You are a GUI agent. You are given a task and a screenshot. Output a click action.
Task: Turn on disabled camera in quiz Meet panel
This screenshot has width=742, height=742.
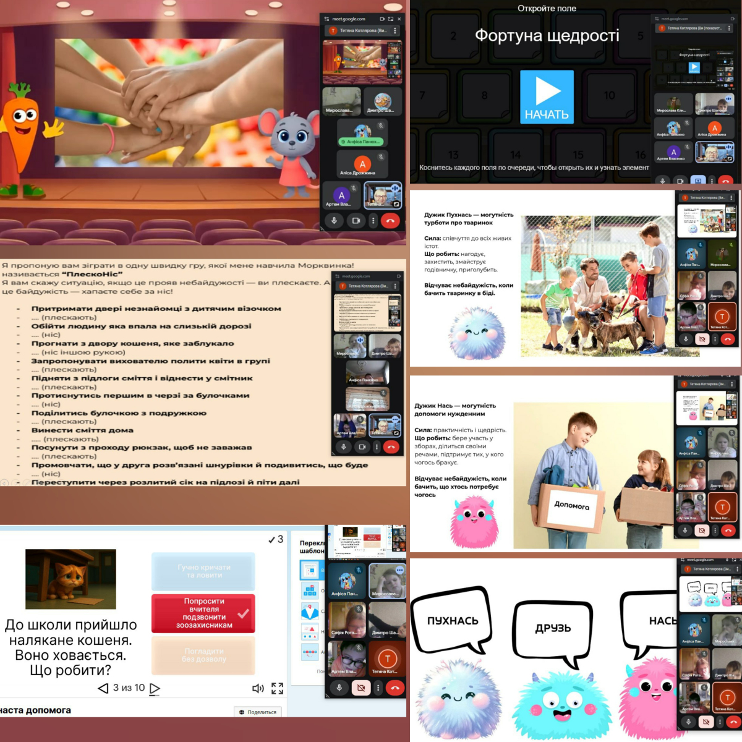coord(361,688)
